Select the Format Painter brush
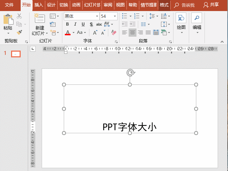This screenshot has height=171, width=228. [x=19, y=32]
